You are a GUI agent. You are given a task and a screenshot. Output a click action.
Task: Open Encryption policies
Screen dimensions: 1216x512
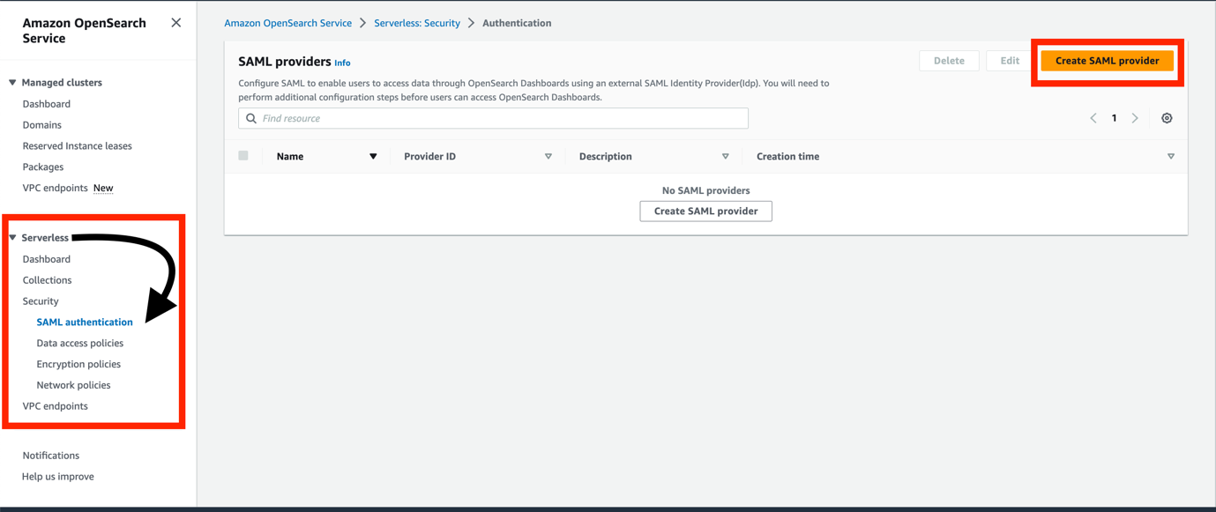[x=78, y=365]
